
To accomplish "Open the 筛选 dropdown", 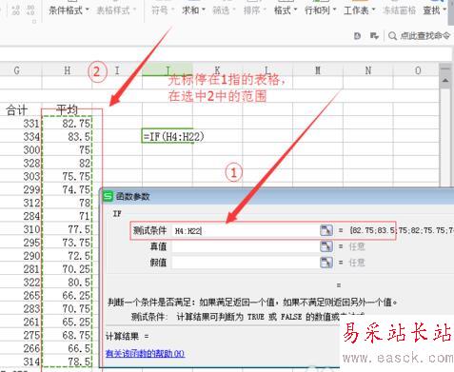I will click(x=224, y=10).
